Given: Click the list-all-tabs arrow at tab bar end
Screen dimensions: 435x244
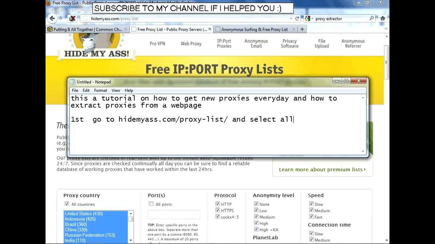Looking at the screenshot, I should coord(386,29).
